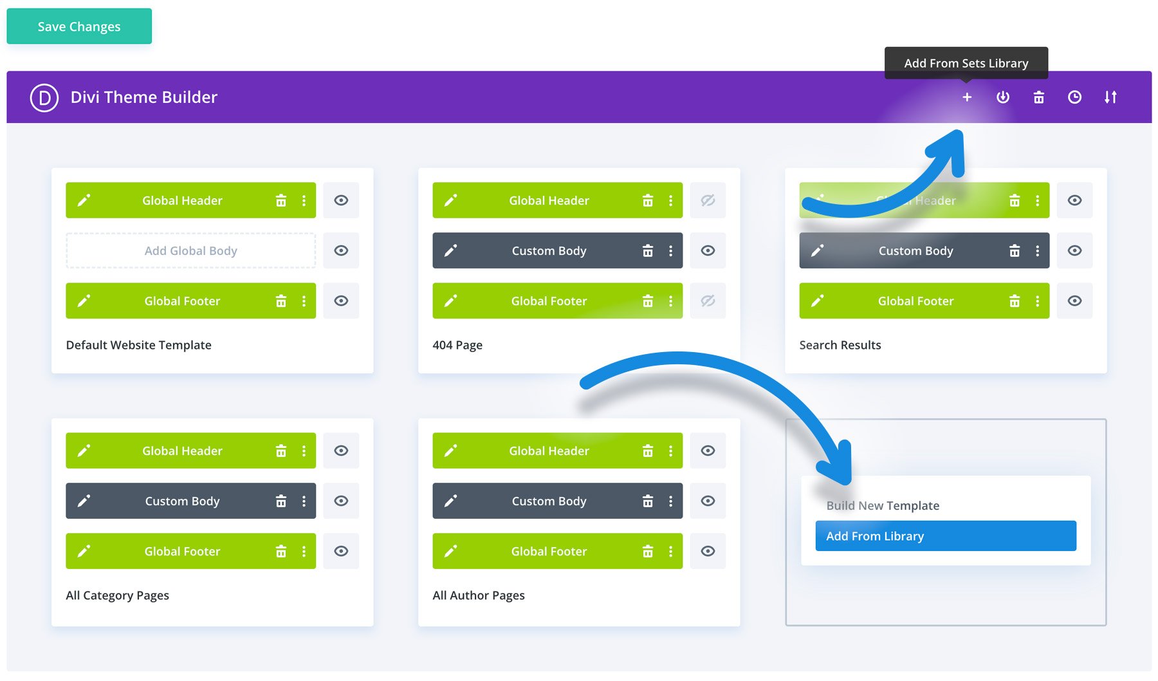This screenshot has width=1158, height=681.
Task: Open Global Footer options in Search Results template
Action: click(x=1038, y=301)
